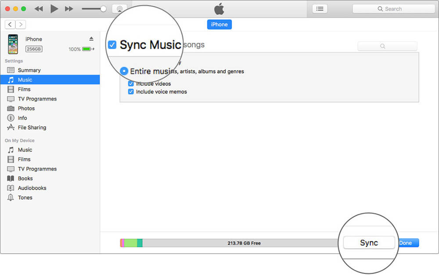
Task: Open Summary in Settings sidebar
Action: (50, 70)
